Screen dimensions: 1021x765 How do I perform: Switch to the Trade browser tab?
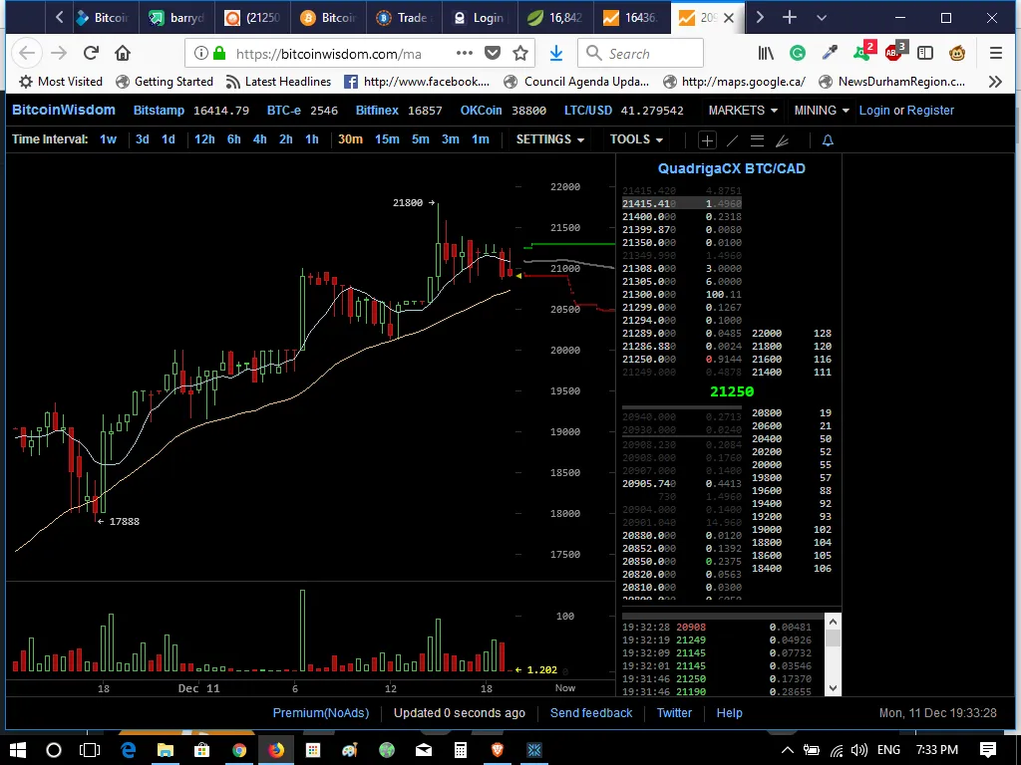(405, 18)
